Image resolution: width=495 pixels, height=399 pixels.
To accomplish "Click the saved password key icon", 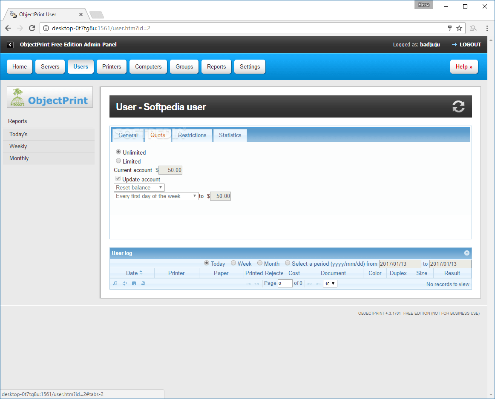I will click(x=449, y=28).
